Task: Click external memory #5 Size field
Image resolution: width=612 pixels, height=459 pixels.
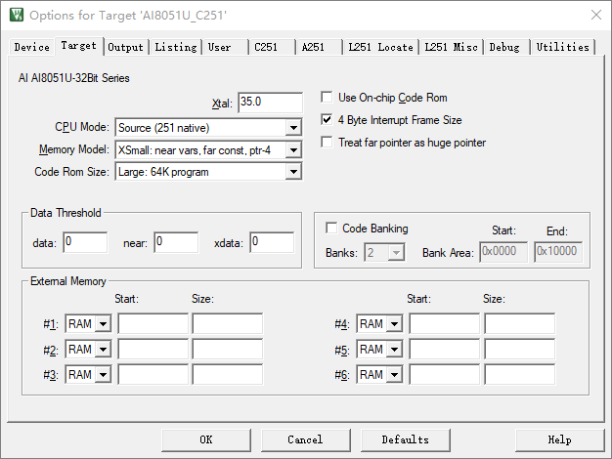Action: 520,349
